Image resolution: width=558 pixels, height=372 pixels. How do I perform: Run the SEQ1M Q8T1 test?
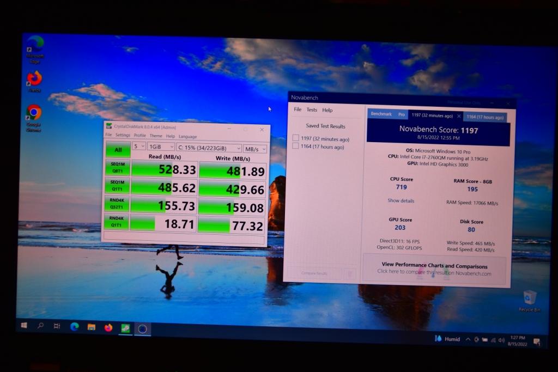coord(118,168)
